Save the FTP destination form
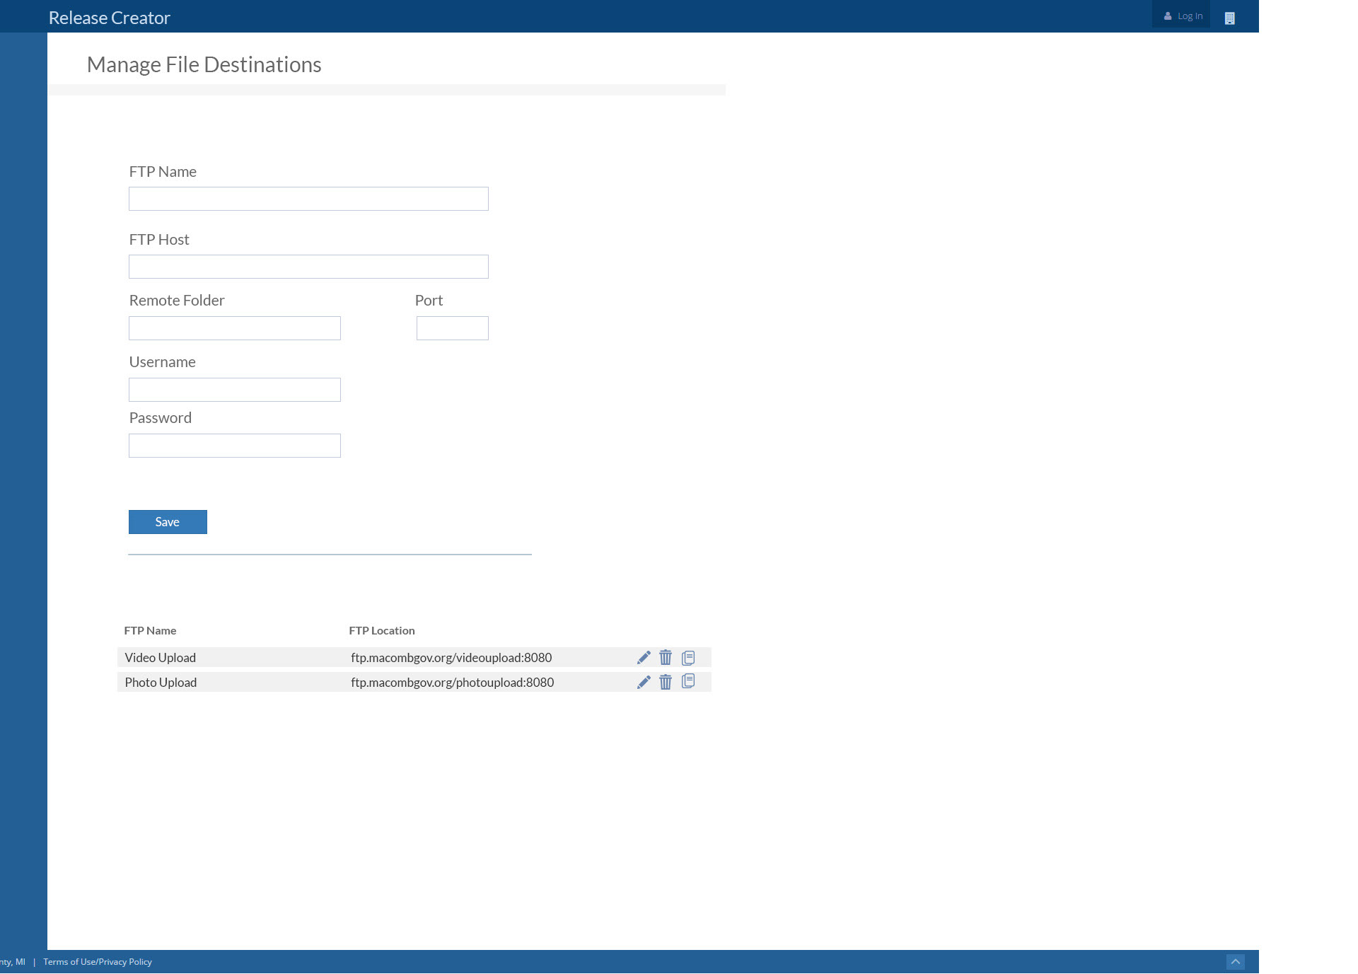 click(x=168, y=522)
